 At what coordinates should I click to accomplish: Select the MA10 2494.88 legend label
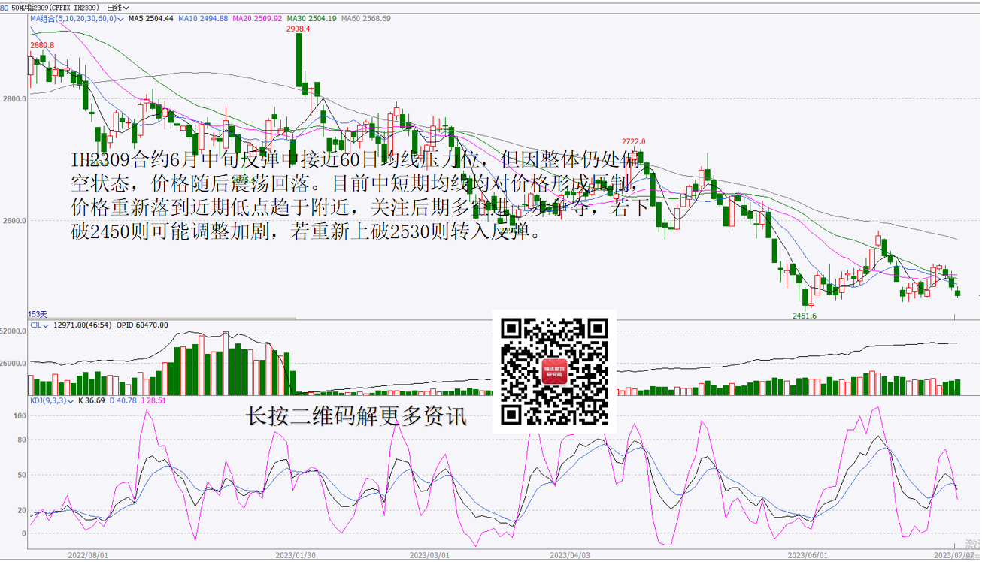[x=203, y=18]
